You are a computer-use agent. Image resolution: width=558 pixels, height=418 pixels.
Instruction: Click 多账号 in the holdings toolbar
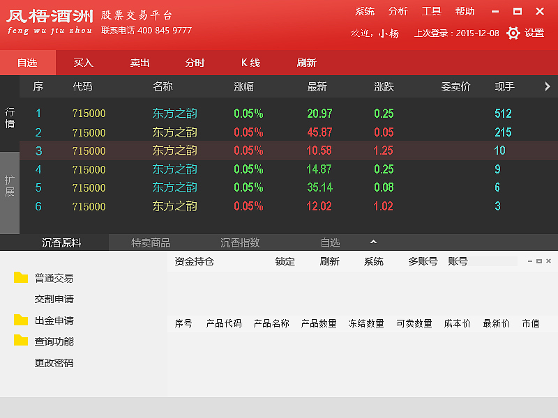coord(423,262)
